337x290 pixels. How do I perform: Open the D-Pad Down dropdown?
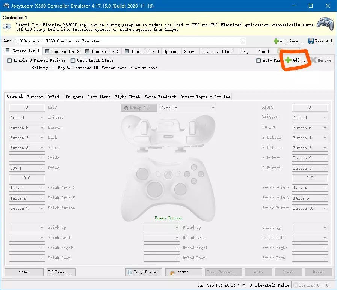162,258
